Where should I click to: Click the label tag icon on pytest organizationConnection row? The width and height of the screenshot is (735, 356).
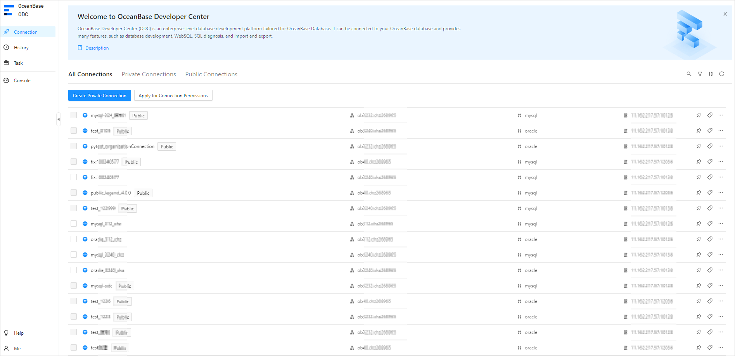(709, 146)
